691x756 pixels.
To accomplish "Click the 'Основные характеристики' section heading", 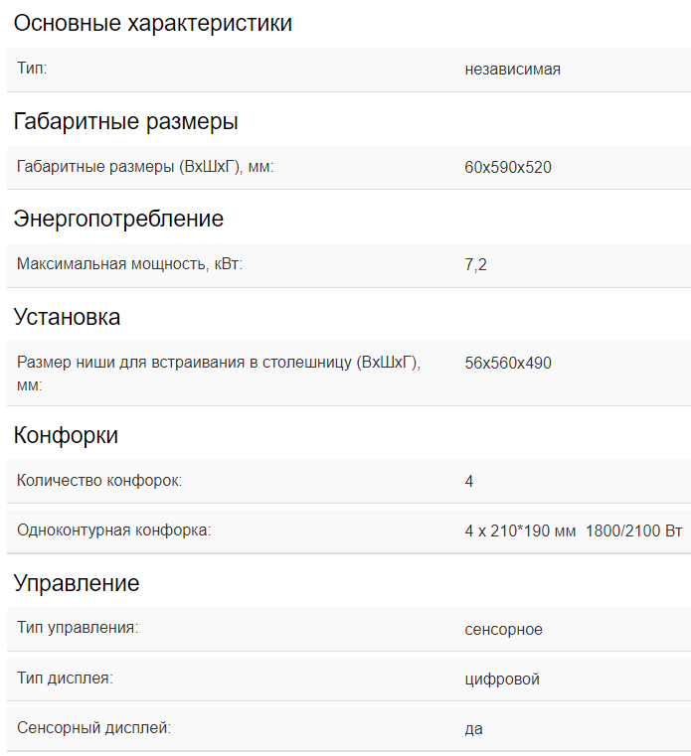I will coord(152,23).
